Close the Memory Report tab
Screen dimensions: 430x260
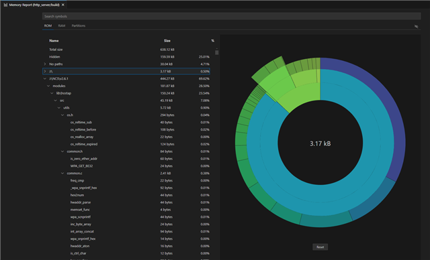point(63,5)
